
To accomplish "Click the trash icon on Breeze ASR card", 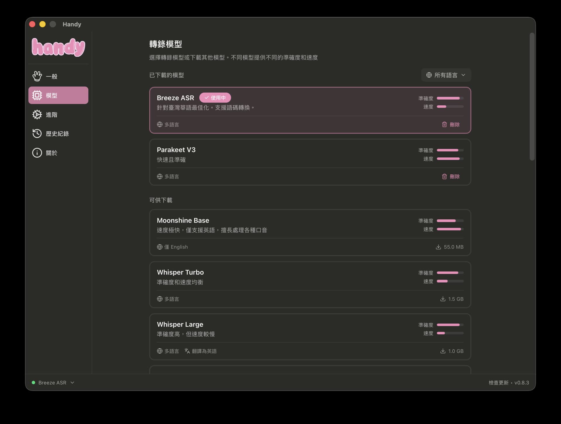I will [x=444, y=124].
